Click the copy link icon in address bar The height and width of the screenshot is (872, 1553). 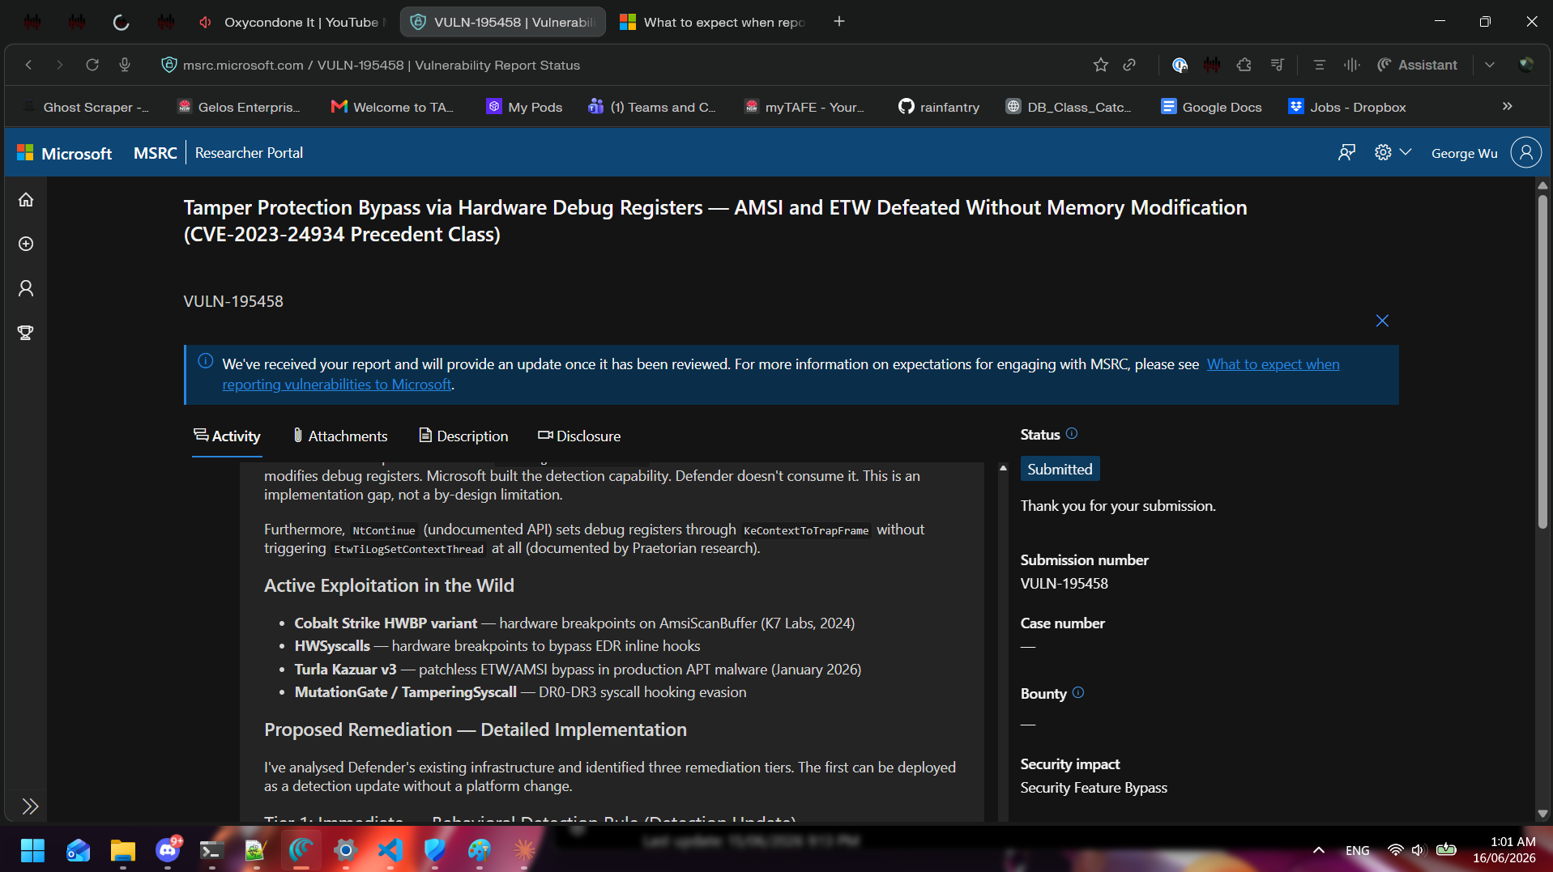pos(1129,65)
